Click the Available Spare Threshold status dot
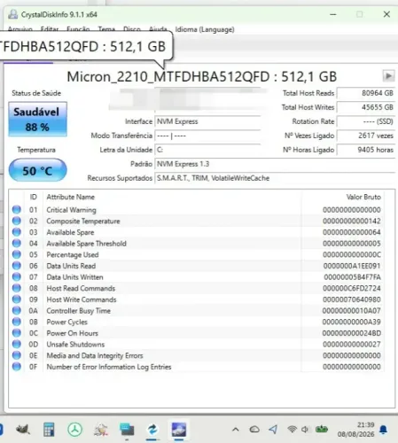 tap(17, 244)
